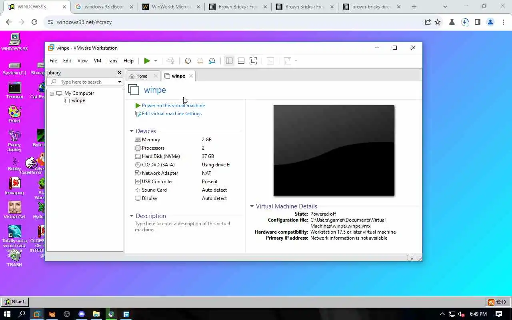
Task: Open the File menu
Action: [x=53, y=61]
